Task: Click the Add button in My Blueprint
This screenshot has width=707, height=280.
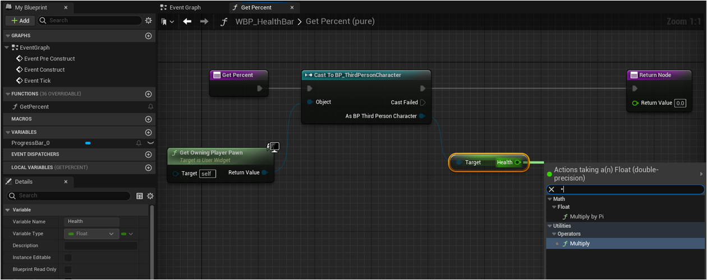Action: tap(20, 20)
